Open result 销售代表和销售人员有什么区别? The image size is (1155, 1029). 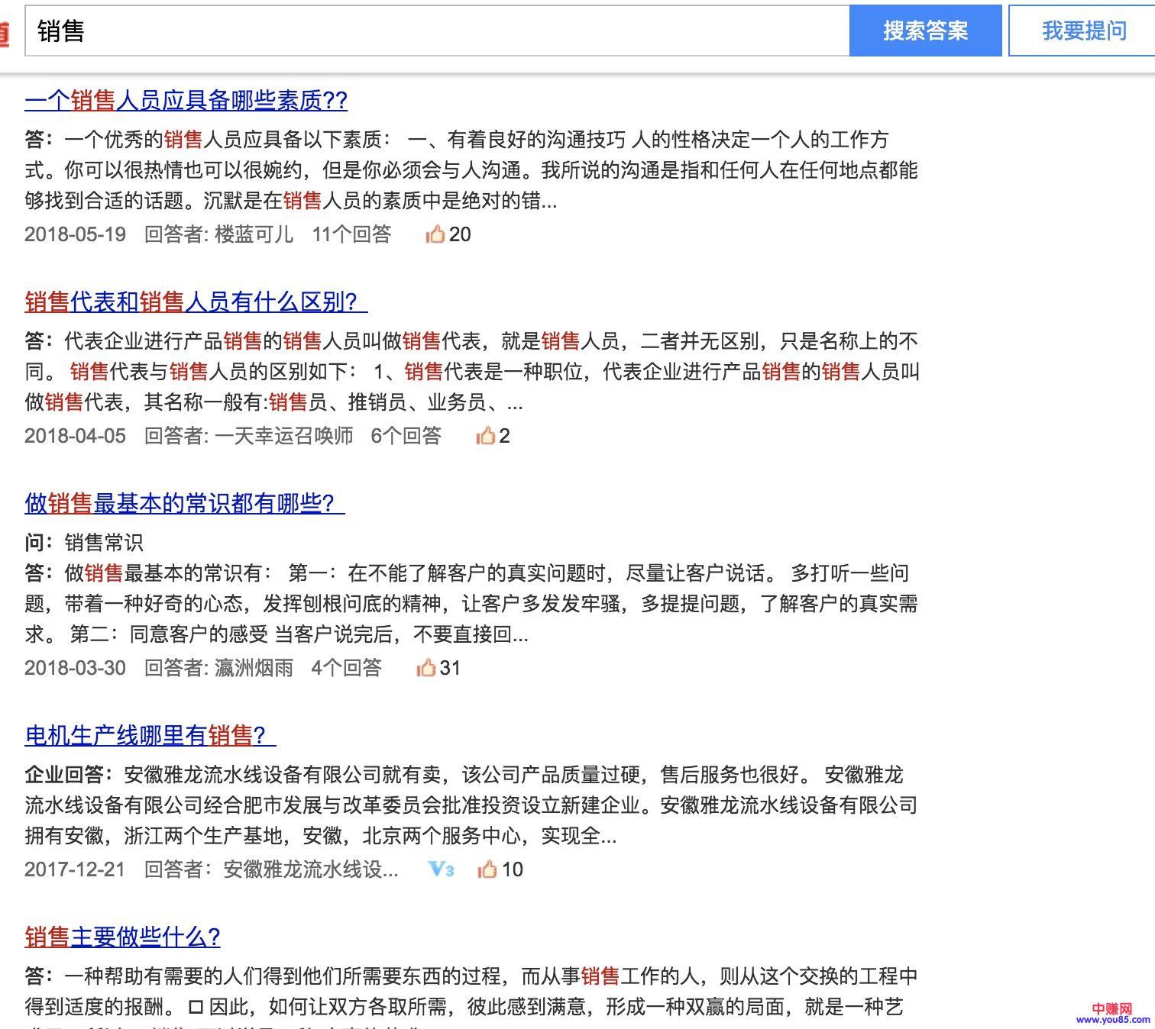point(195,302)
